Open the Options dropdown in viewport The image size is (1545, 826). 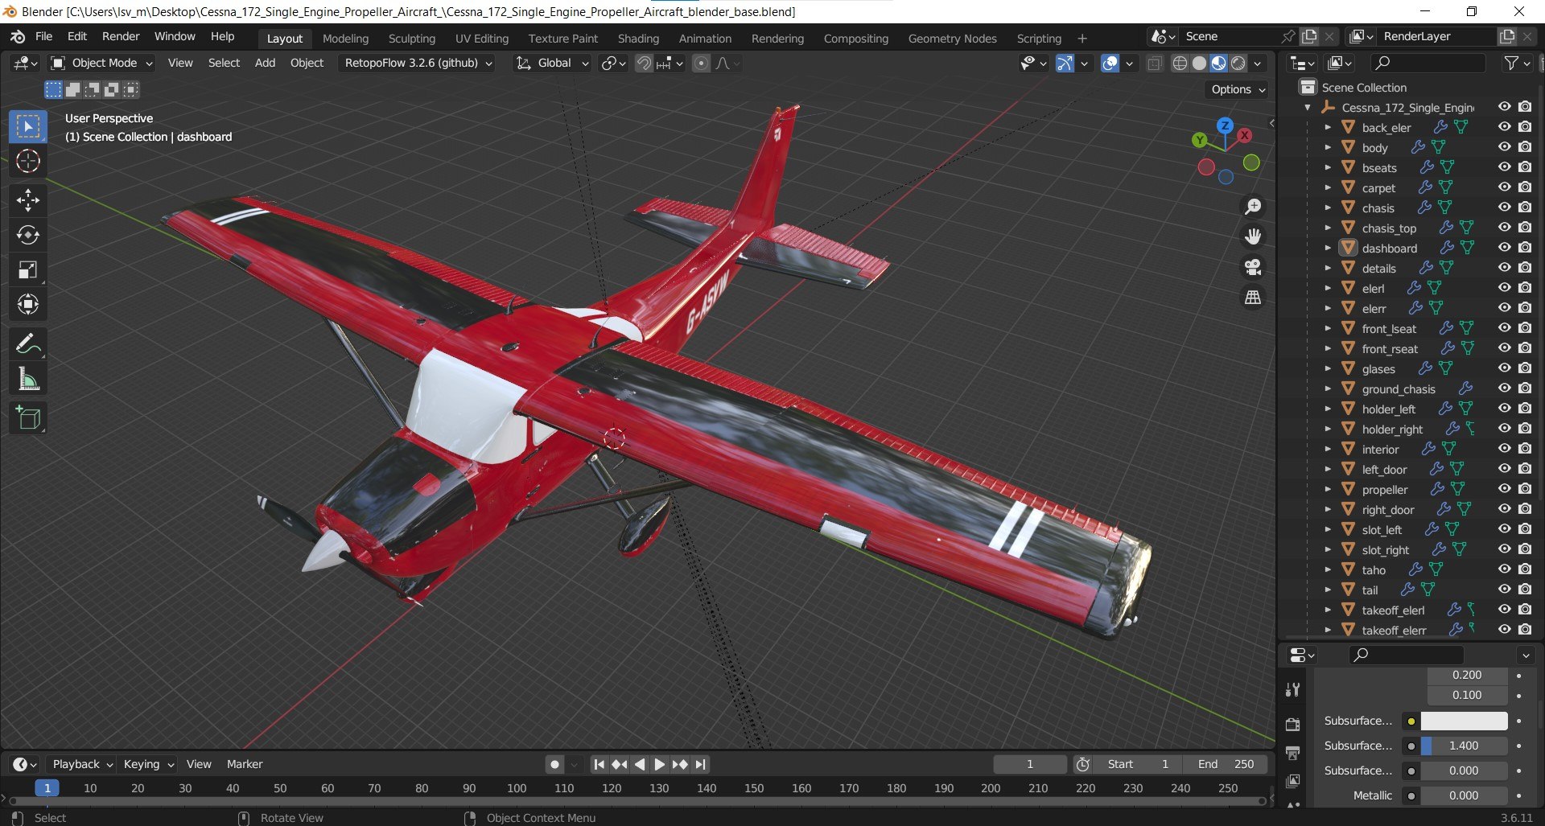pyautogui.click(x=1238, y=89)
